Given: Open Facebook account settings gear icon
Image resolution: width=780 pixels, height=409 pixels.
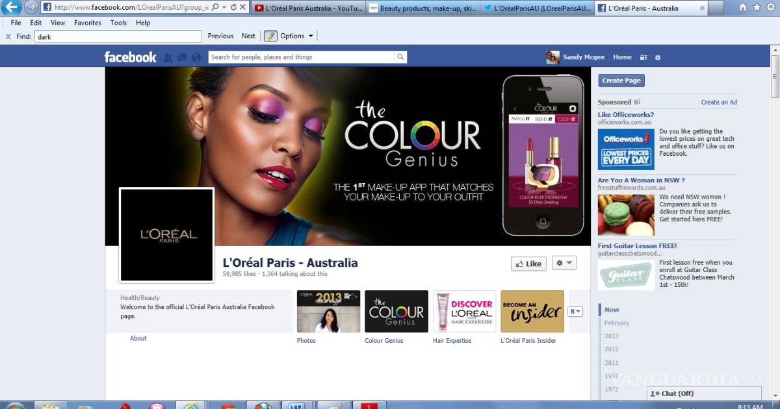Looking at the screenshot, I should coord(658,57).
